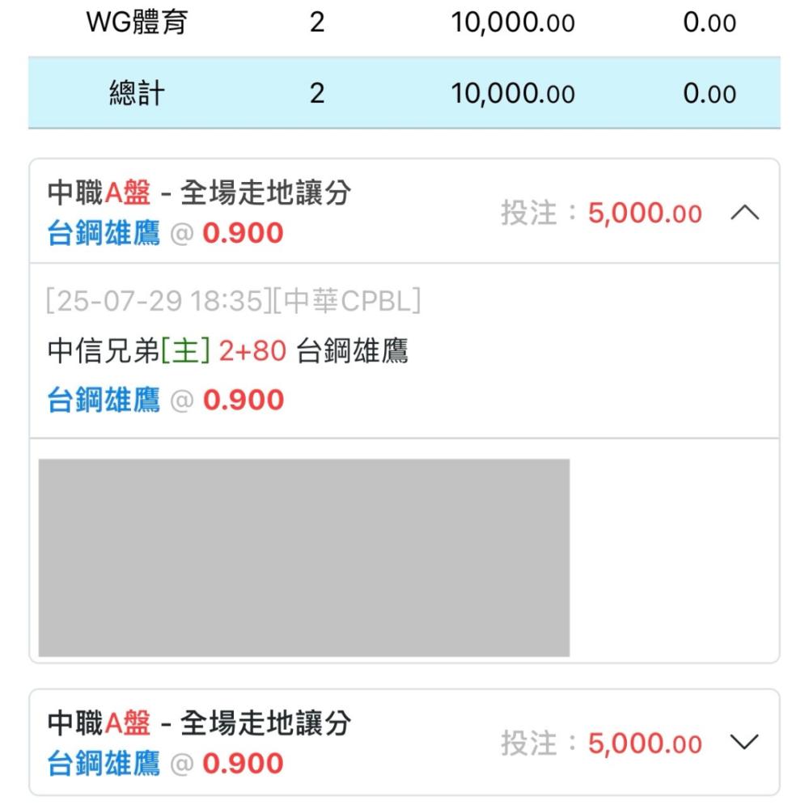Click the first bet amount 5,000.00

coord(645,213)
